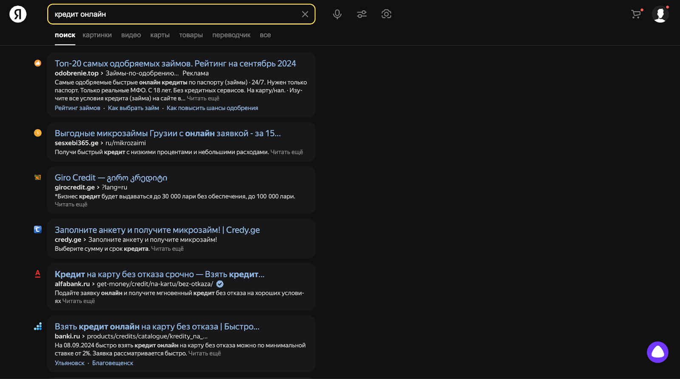
Task: Open the 'товары' tab
Action: tap(191, 35)
